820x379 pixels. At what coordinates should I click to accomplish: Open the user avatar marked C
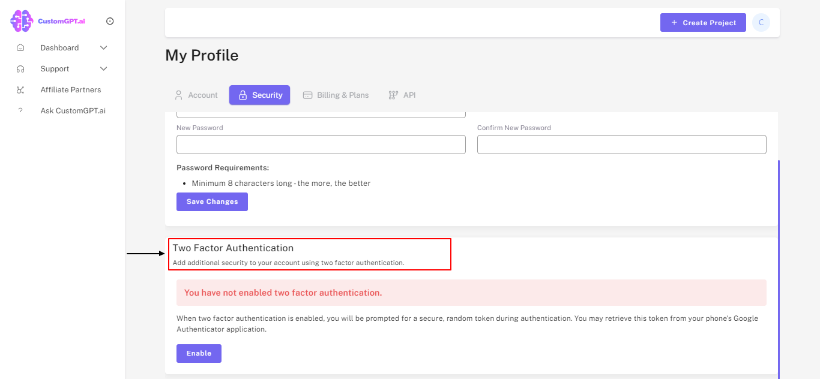tap(761, 22)
